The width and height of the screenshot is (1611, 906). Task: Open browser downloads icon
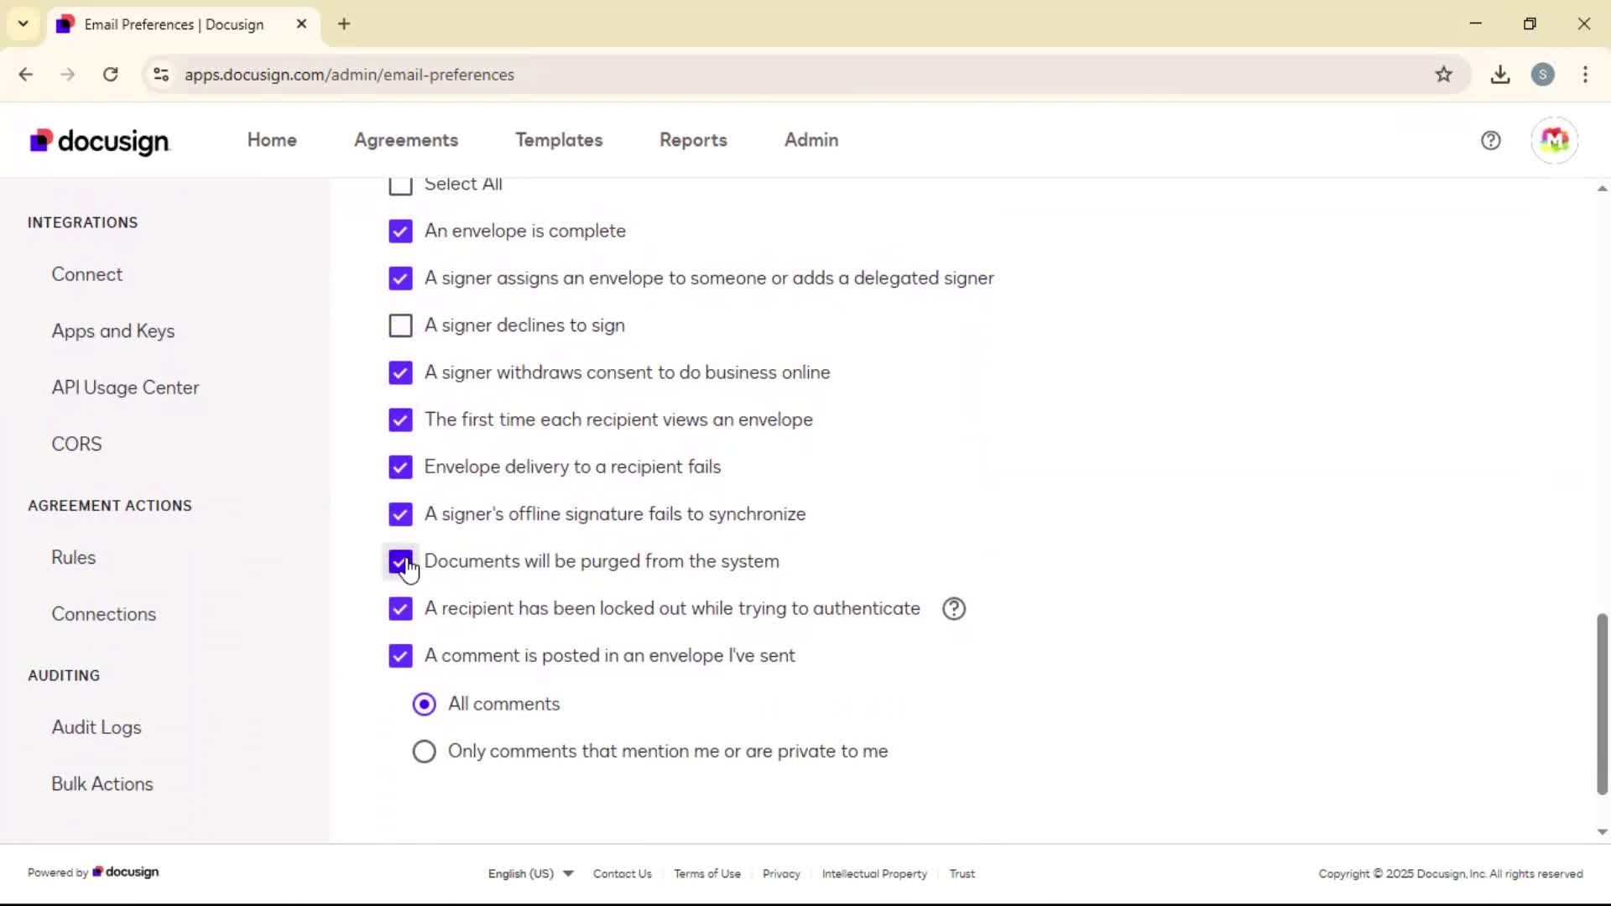1500,75
